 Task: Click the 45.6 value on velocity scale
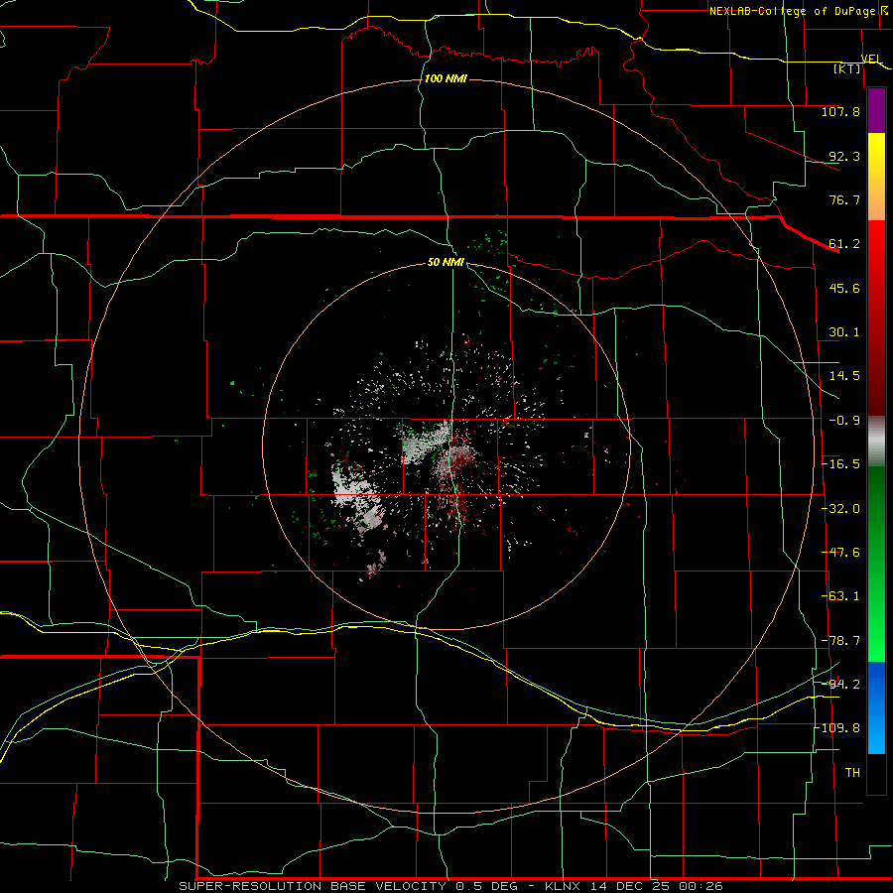[844, 288]
